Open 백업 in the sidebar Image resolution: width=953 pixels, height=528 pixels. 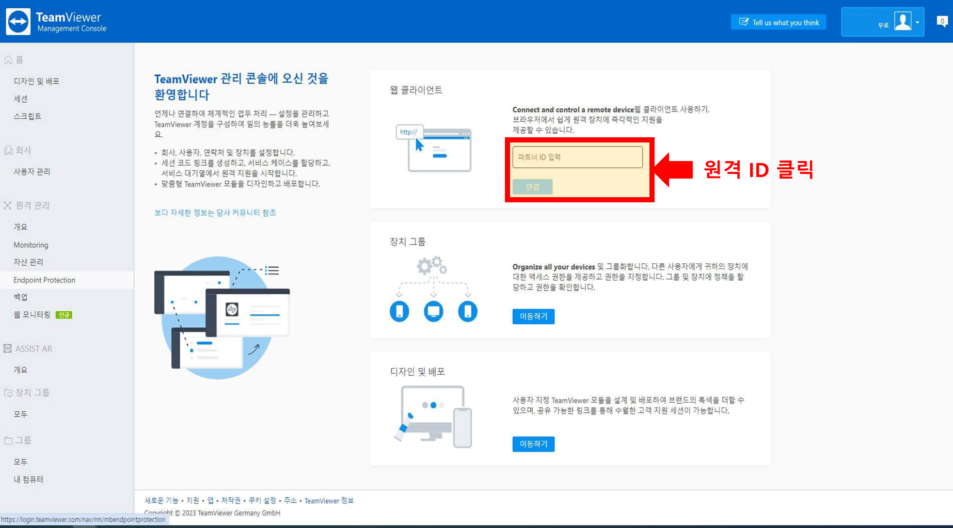click(21, 297)
